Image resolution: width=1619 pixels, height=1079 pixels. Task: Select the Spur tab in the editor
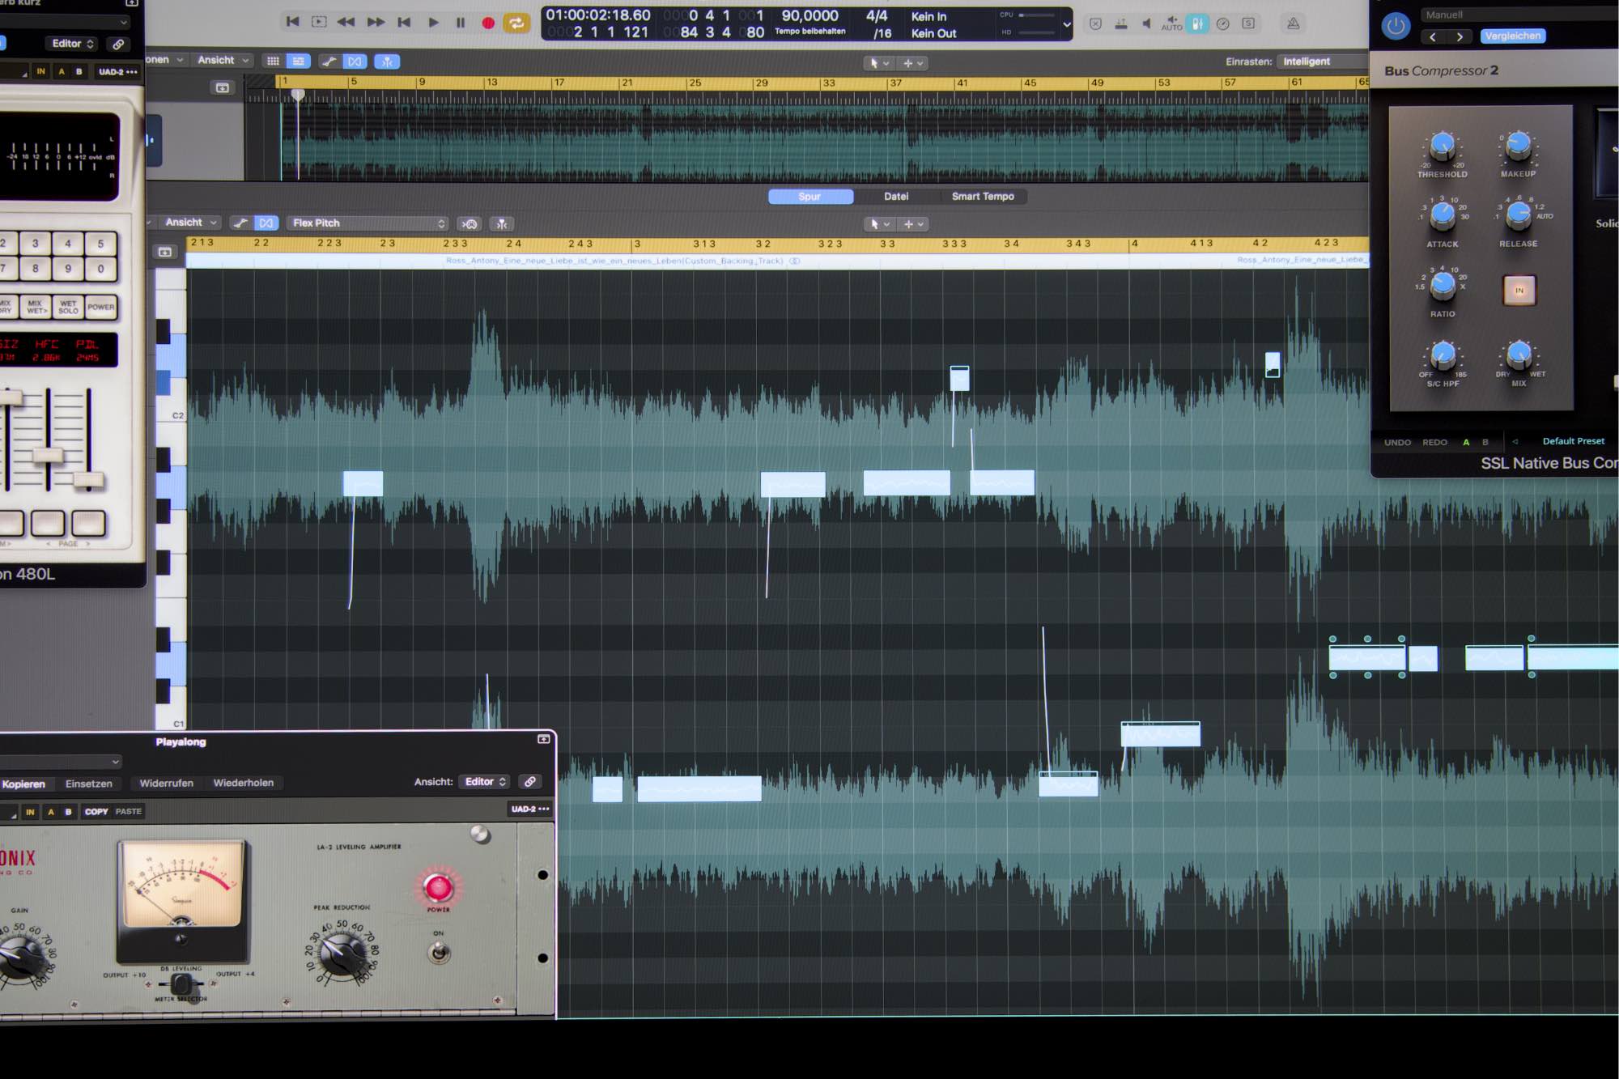point(809,197)
